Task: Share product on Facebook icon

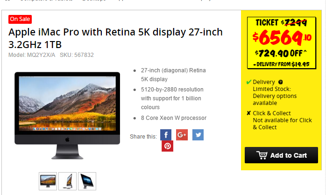Action: pos(166,135)
